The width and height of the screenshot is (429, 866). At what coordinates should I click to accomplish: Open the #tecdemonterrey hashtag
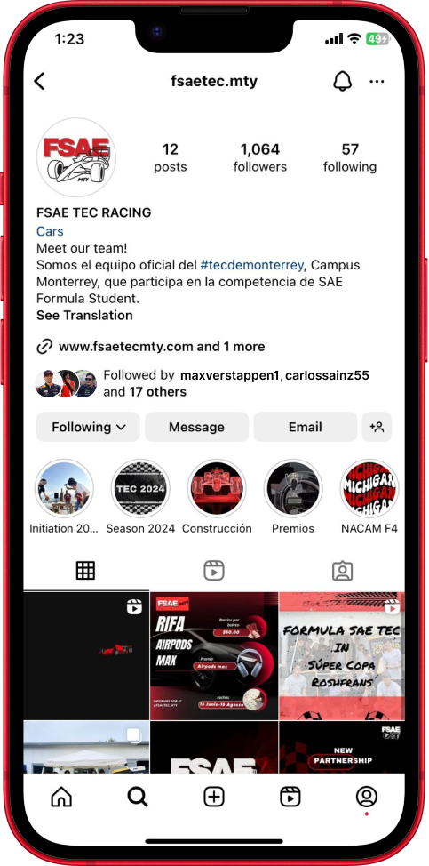(x=252, y=265)
